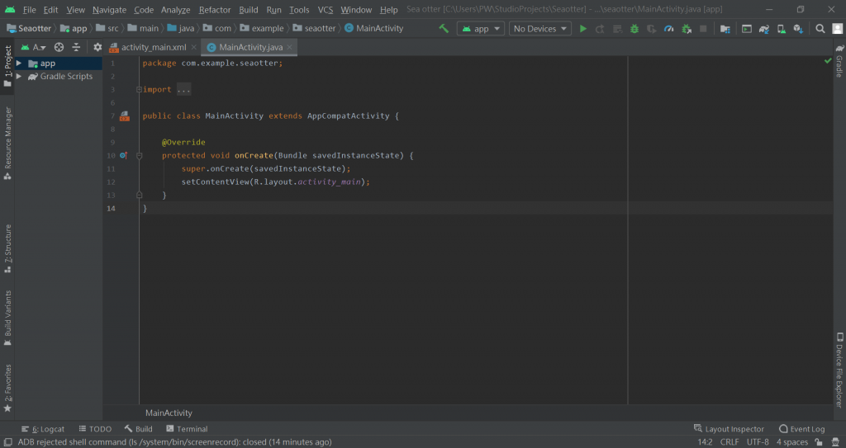Image resolution: width=846 pixels, height=448 pixels.
Task: Switch to the activity_main.xml tab
Action: [154, 48]
